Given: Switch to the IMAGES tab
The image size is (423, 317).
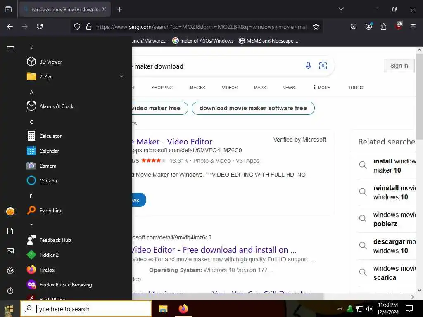Looking at the screenshot, I should coord(197,88).
